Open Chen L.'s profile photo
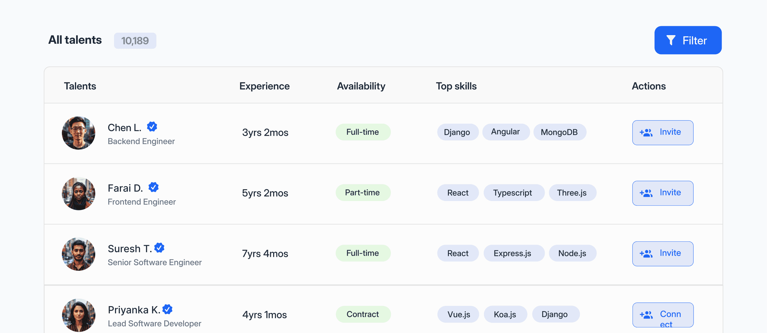Viewport: 767px width, 333px height. tap(79, 133)
